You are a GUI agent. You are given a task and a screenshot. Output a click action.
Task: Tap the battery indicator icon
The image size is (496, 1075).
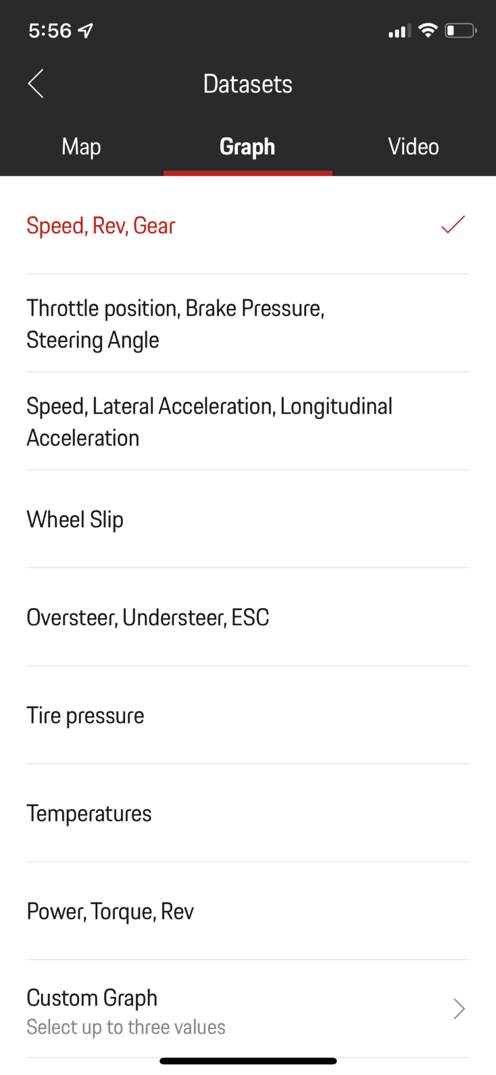coord(460,30)
